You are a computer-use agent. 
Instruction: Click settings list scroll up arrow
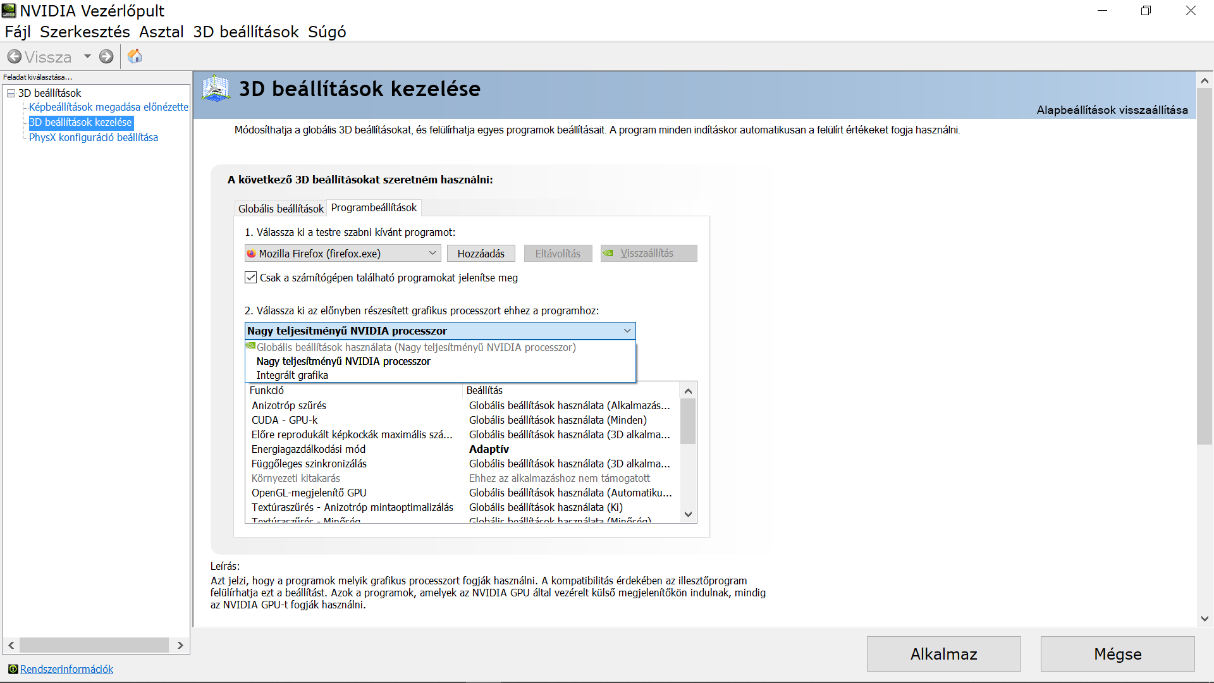[x=689, y=391]
